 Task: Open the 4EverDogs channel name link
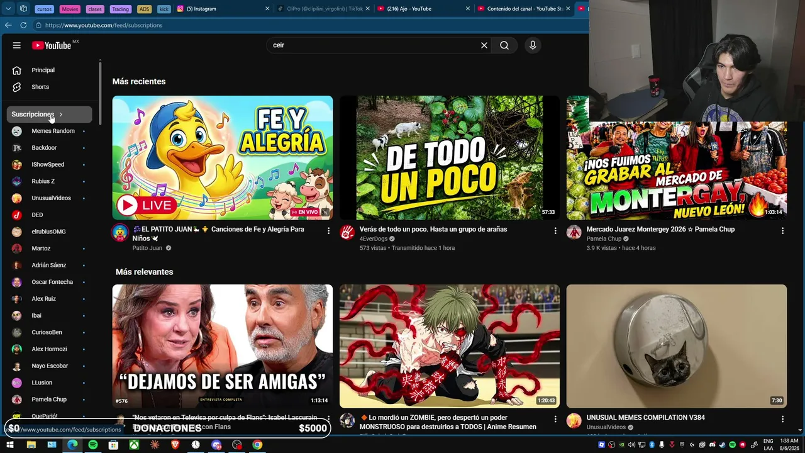coord(374,239)
